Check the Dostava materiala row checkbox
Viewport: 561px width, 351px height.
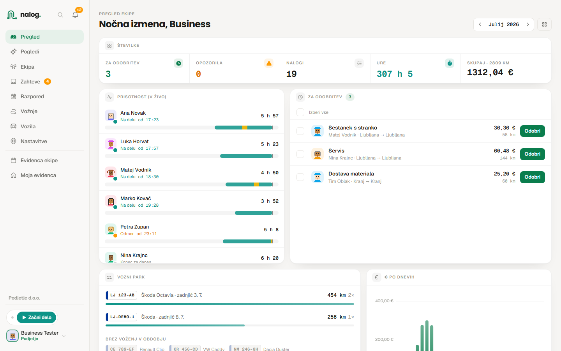coord(300,177)
